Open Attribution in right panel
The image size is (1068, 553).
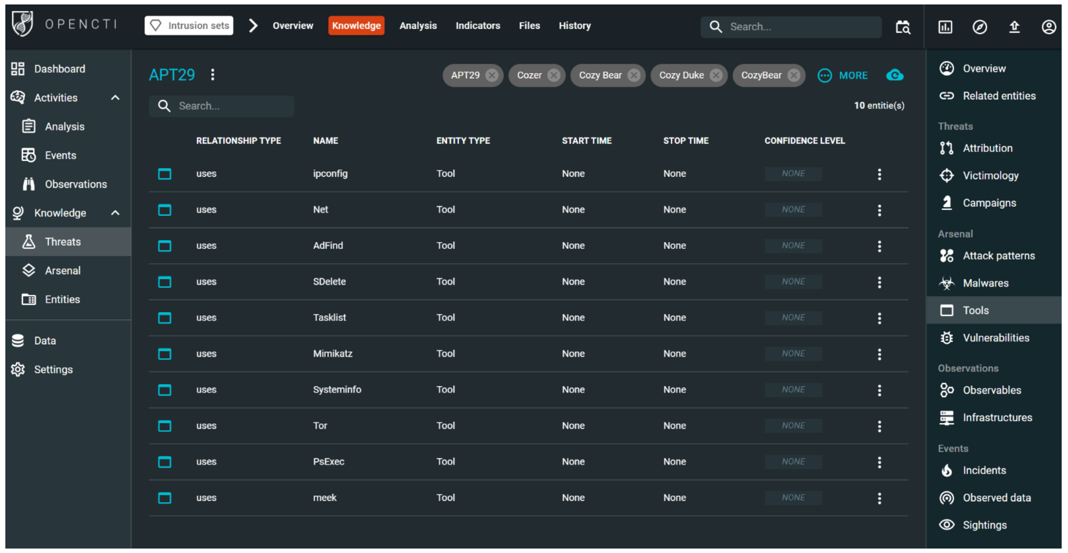tap(994, 148)
